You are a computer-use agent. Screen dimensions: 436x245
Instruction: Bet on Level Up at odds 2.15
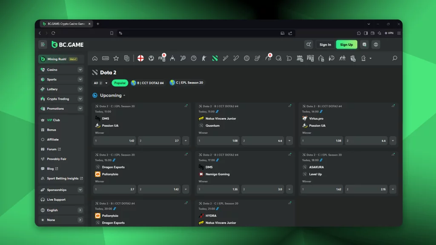[367, 189]
